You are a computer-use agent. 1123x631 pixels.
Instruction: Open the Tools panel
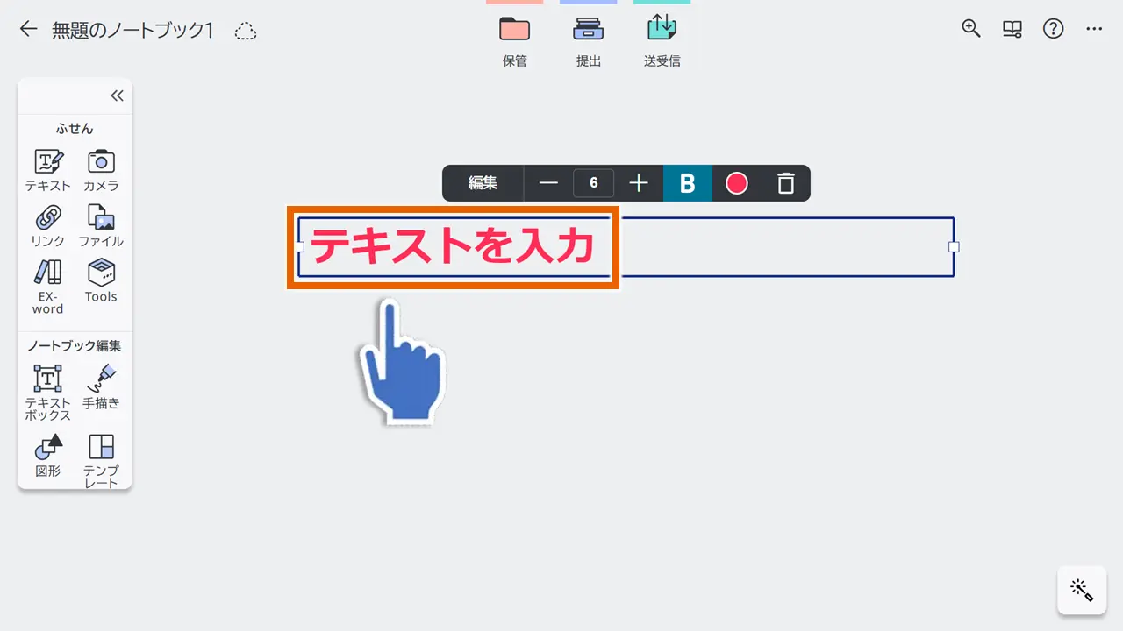[101, 280]
